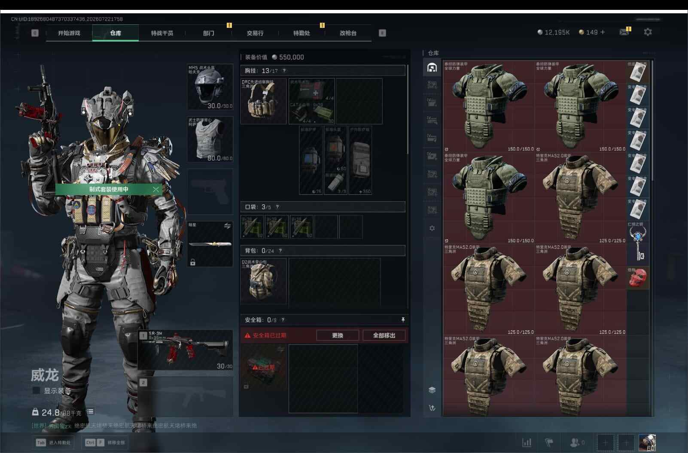Click the sort icon at the warehouse sidebar bottom
Screen dimensions: 688x453
[432, 408]
